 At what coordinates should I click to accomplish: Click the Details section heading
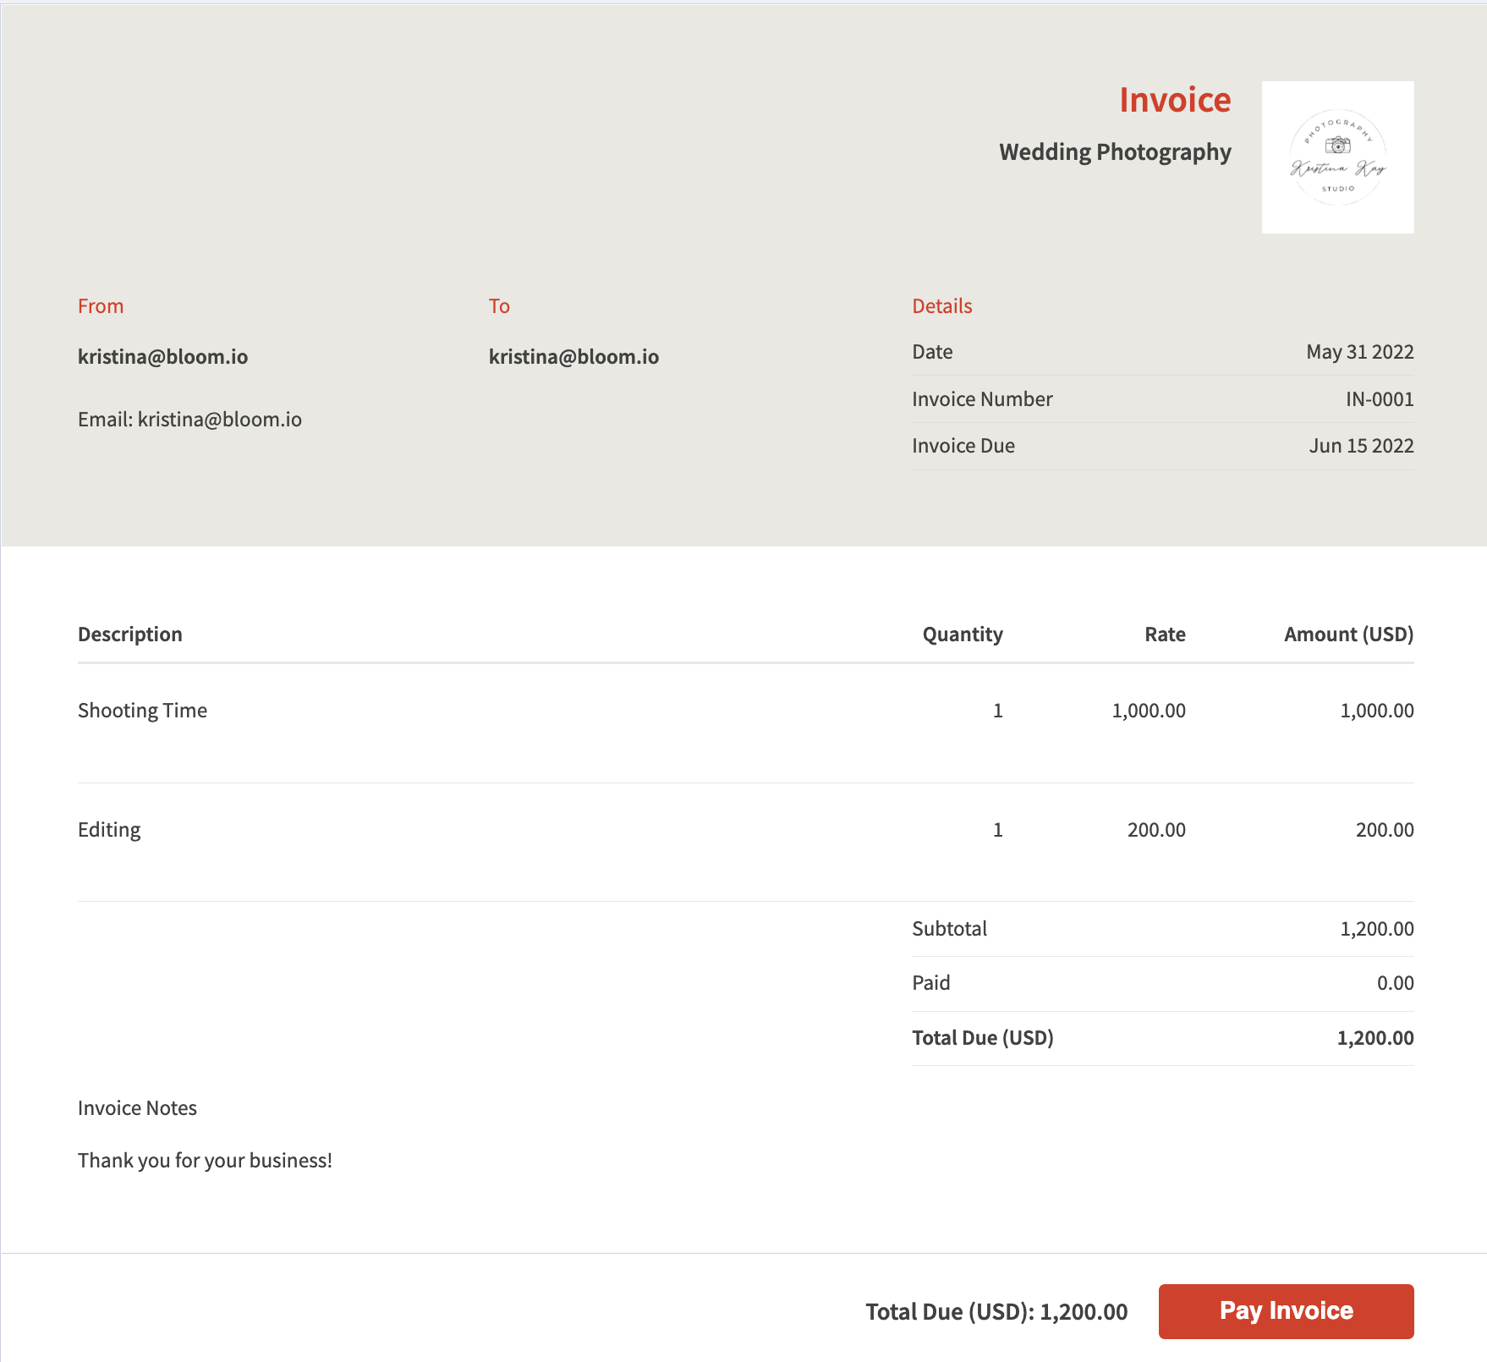point(942,306)
